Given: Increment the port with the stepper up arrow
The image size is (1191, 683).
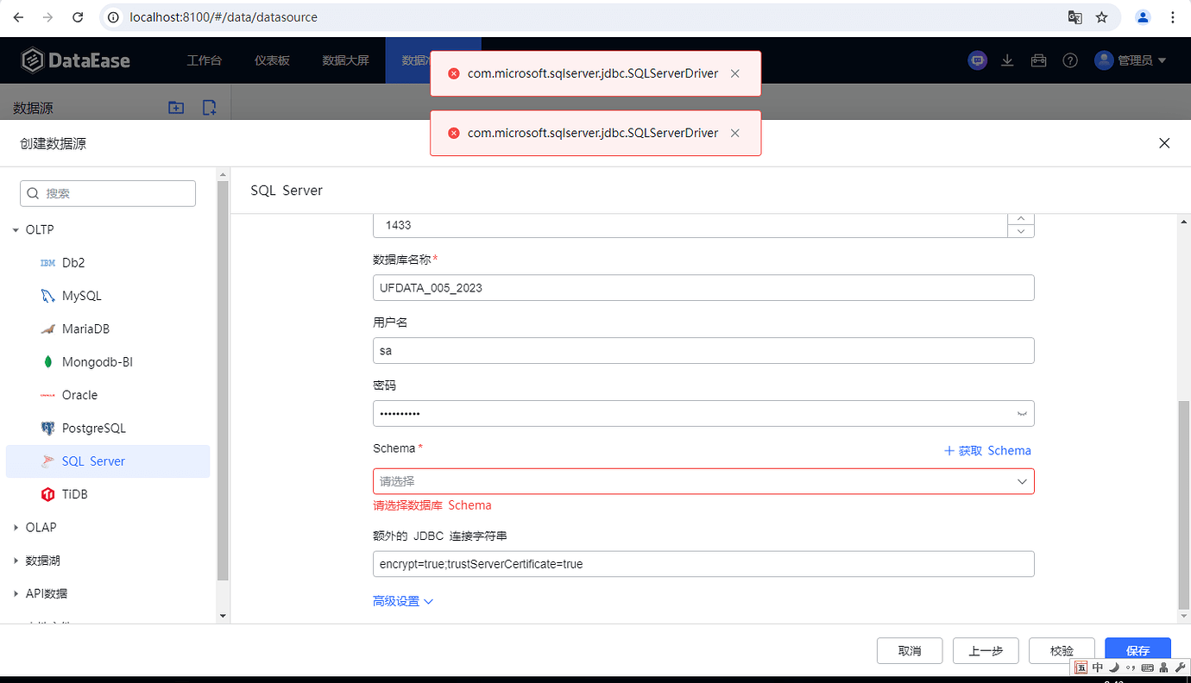Looking at the screenshot, I should click(x=1020, y=218).
